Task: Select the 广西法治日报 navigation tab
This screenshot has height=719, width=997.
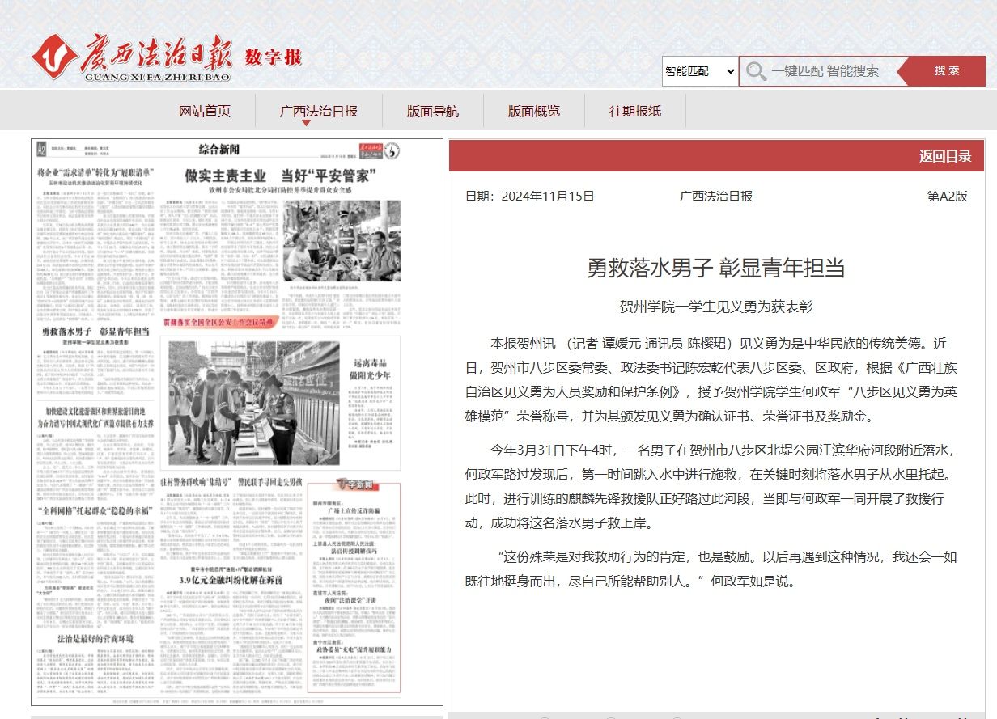Action: coord(319,111)
